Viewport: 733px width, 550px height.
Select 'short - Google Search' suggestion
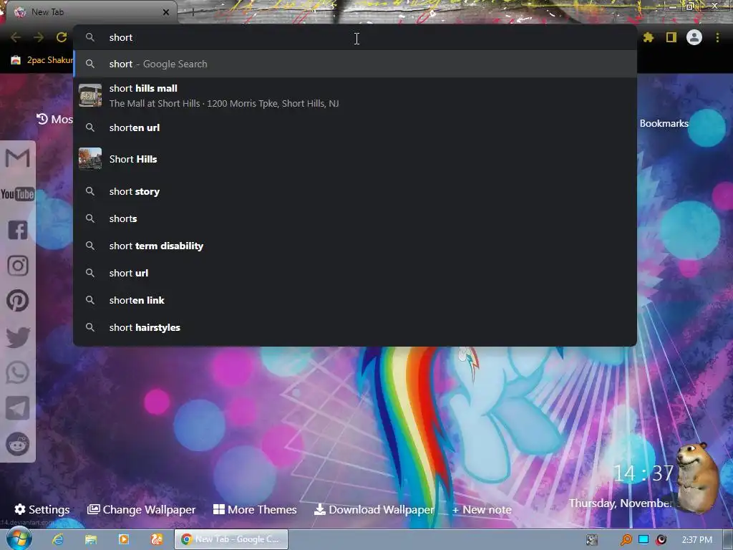[355, 64]
